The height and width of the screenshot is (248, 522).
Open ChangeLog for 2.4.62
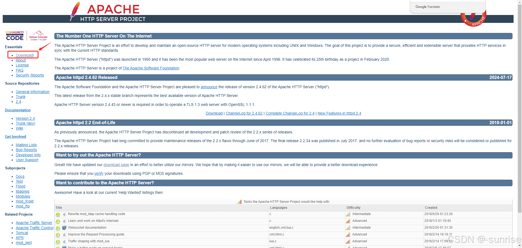pyautogui.click(x=244, y=113)
